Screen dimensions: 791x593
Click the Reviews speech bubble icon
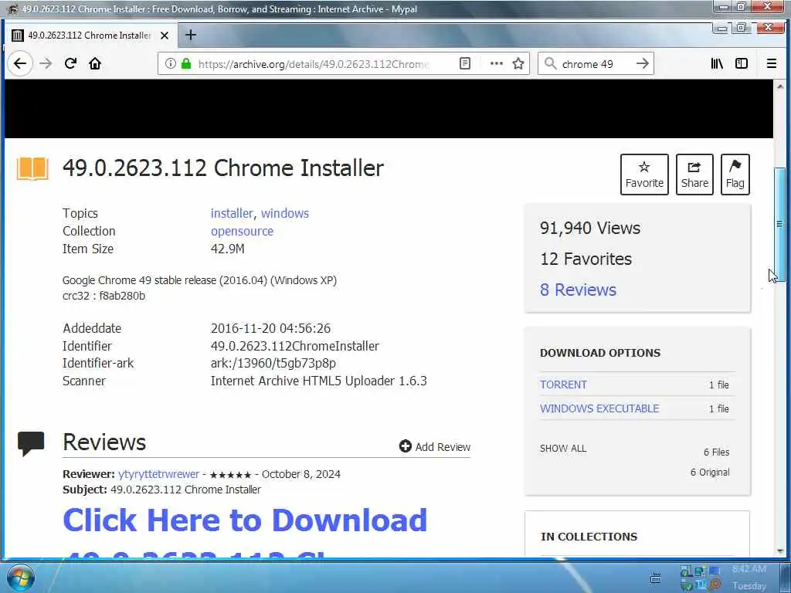pos(31,443)
